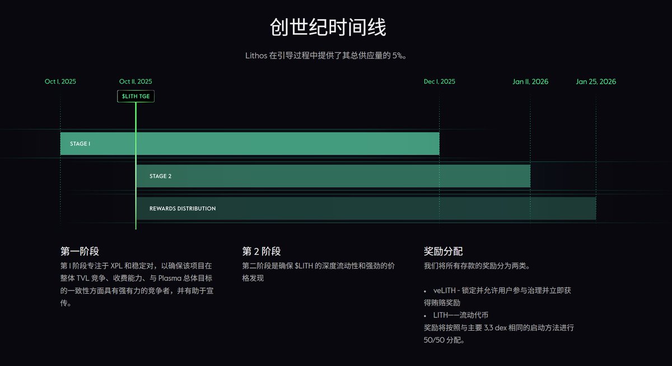Click the Dec 1, 2025 date marker
Image resolution: width=672 pixels, height=366 pixels.
pyautogui.click(x=440, y=82)
